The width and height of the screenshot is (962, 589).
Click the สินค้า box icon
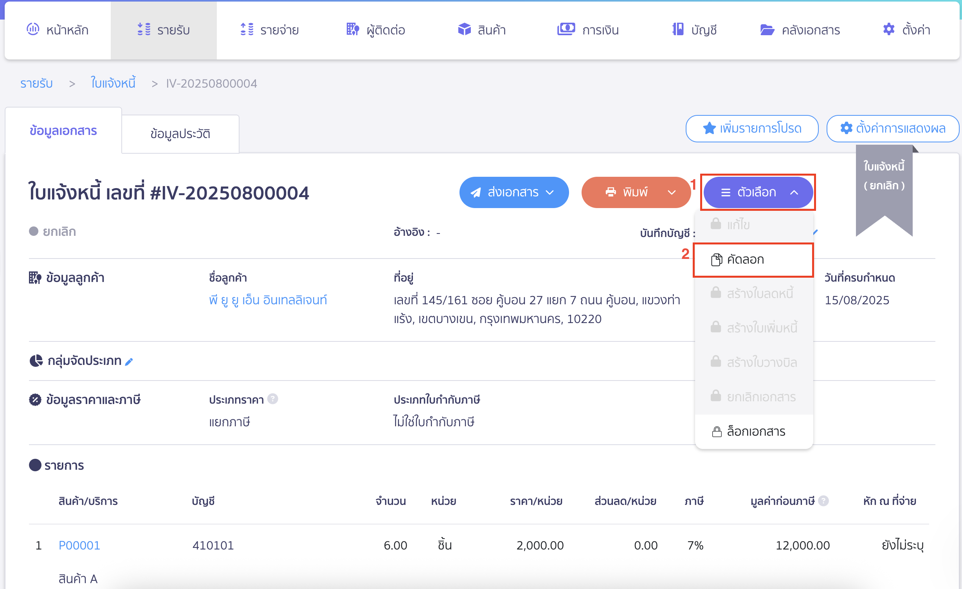pyautogui.click(x=465, y=29)
